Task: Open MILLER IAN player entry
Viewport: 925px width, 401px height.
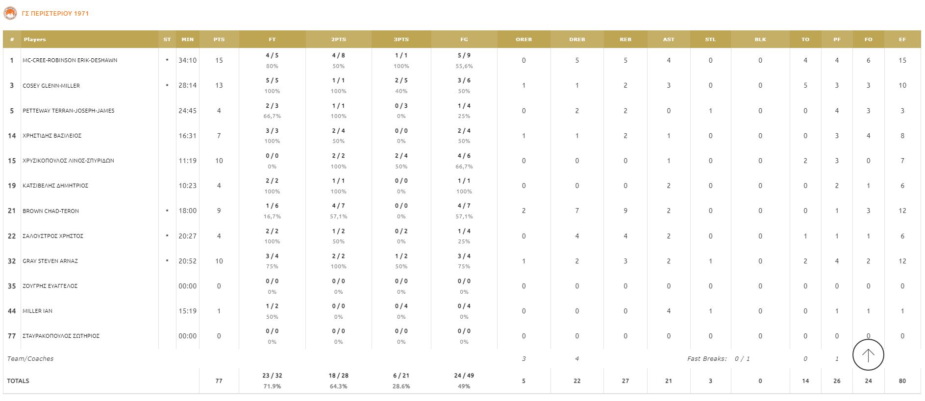Action: coord(37,311)
